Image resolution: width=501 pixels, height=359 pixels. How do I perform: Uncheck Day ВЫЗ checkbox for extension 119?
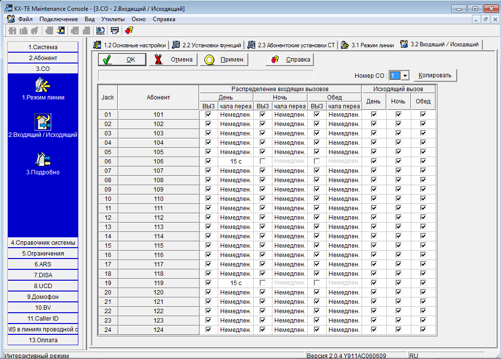(208, 283)
